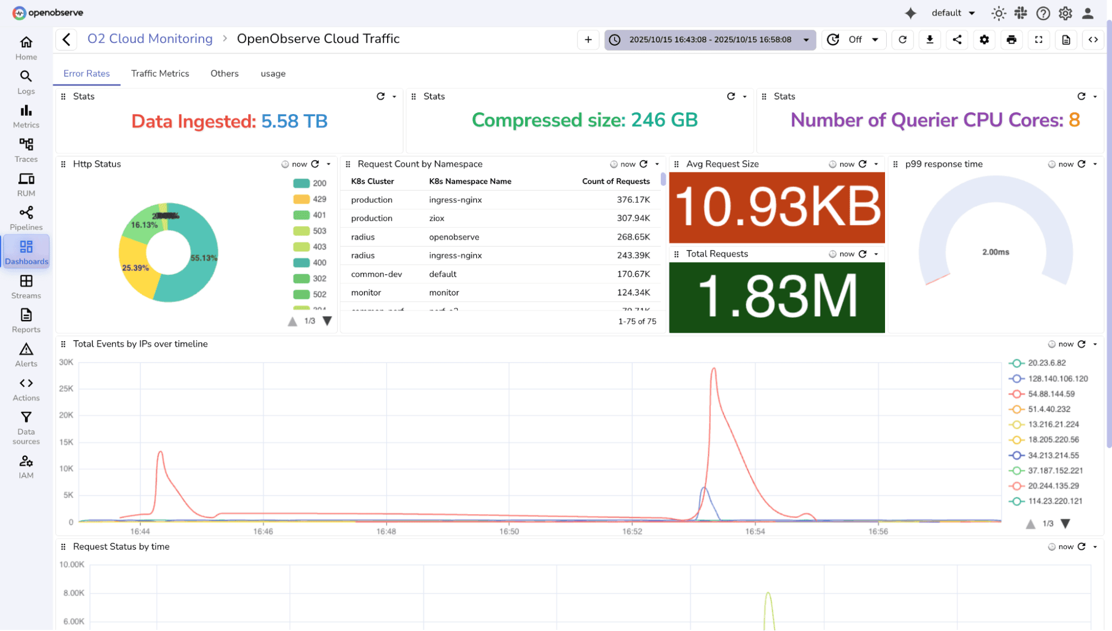Select the Alerts sidebar icon
1112x631 pixels.
26,354
